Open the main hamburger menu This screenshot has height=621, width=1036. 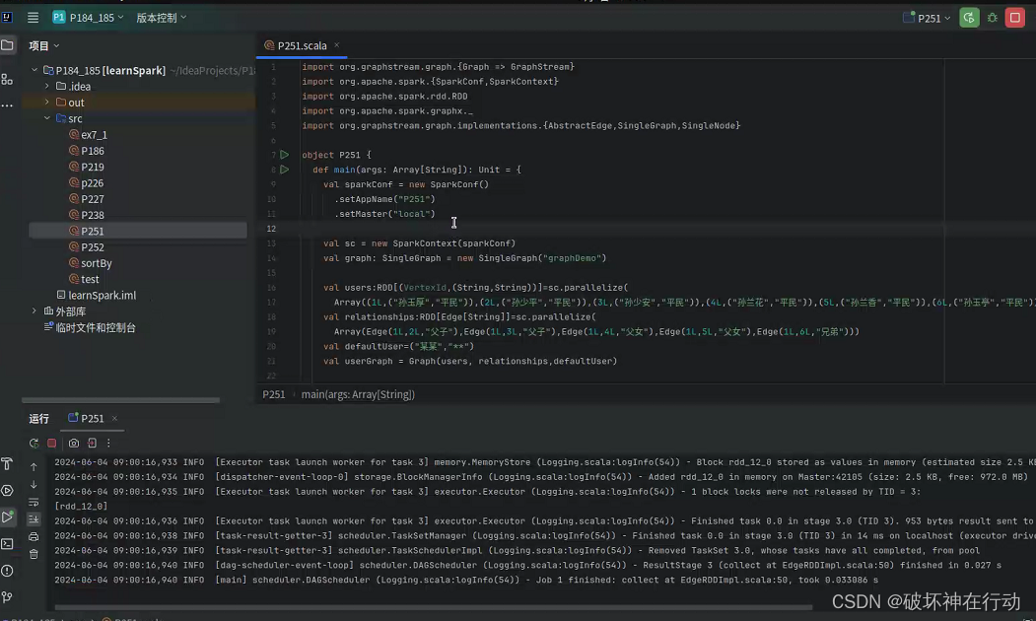(33, 18)
